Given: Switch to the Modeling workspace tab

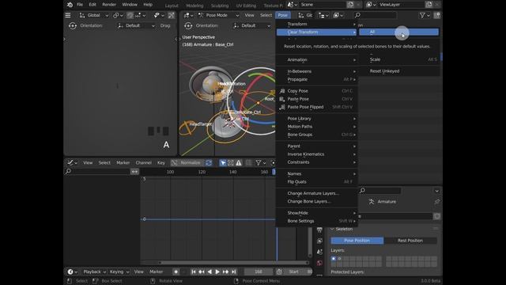Looking at the screenshot, I should [x=194, y=6].
